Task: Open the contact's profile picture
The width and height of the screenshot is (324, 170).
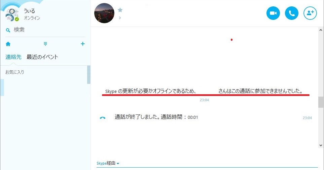Action: (104, 13)
